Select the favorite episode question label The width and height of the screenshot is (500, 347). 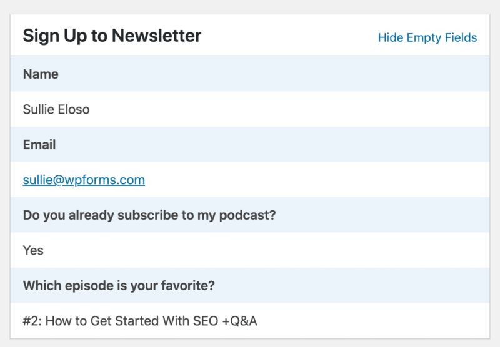click(119, 286)
